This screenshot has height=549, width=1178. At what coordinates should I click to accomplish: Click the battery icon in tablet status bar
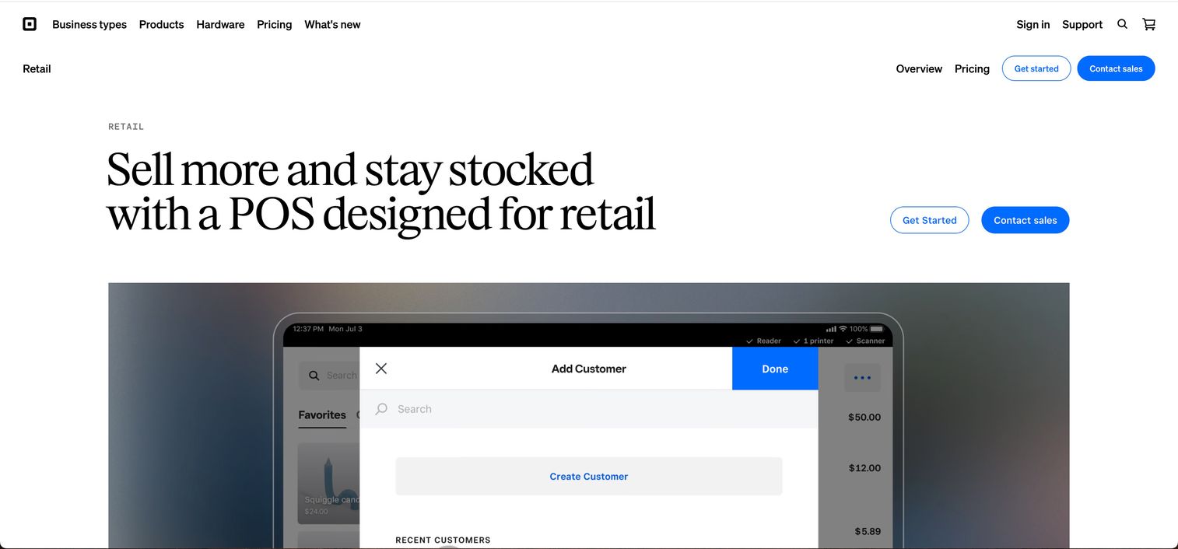(x=877, y=329)
